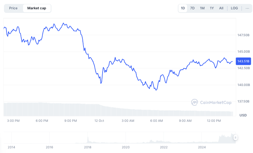Click 2024 on the overview timeline
Screen dimensions: 253x153
(x=202, y=147)
